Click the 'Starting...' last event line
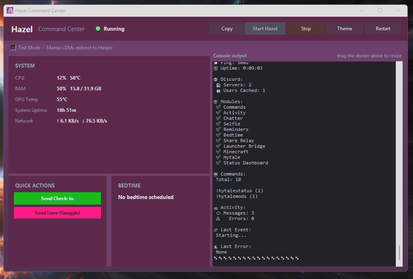The width and height of the screenshot is (413, 279). [x=231, y=235]
